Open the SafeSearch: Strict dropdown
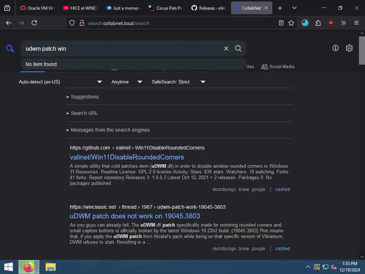 [x=178, y=82]
